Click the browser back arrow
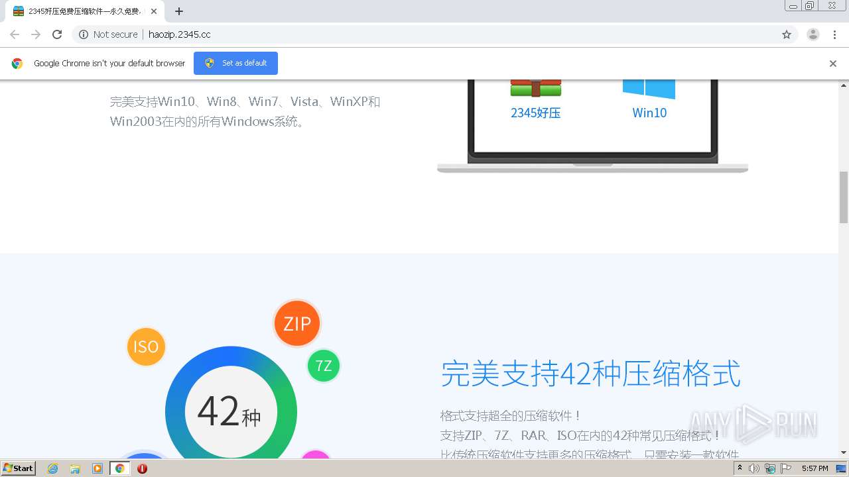The image size is (849, 477). click(x=15, y=34)
